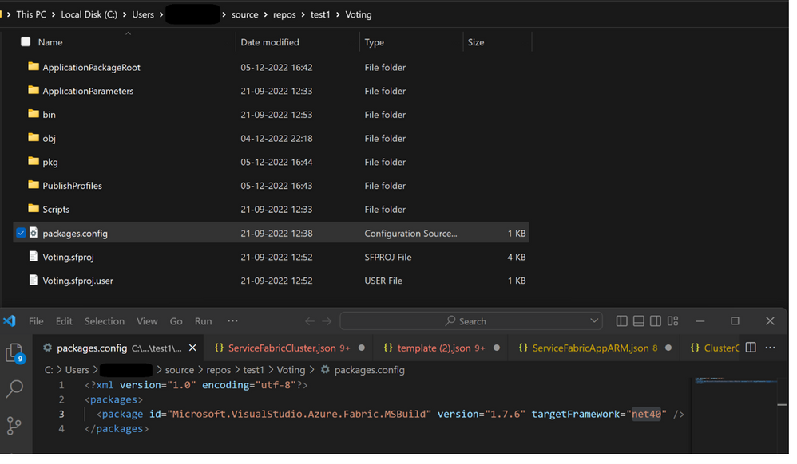Uncheck the packages.config file checkbox

pyautogui.click(x=22, y=234)
